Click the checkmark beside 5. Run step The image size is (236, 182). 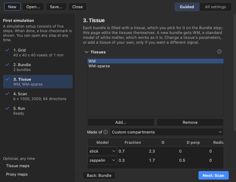coord(7,108)
